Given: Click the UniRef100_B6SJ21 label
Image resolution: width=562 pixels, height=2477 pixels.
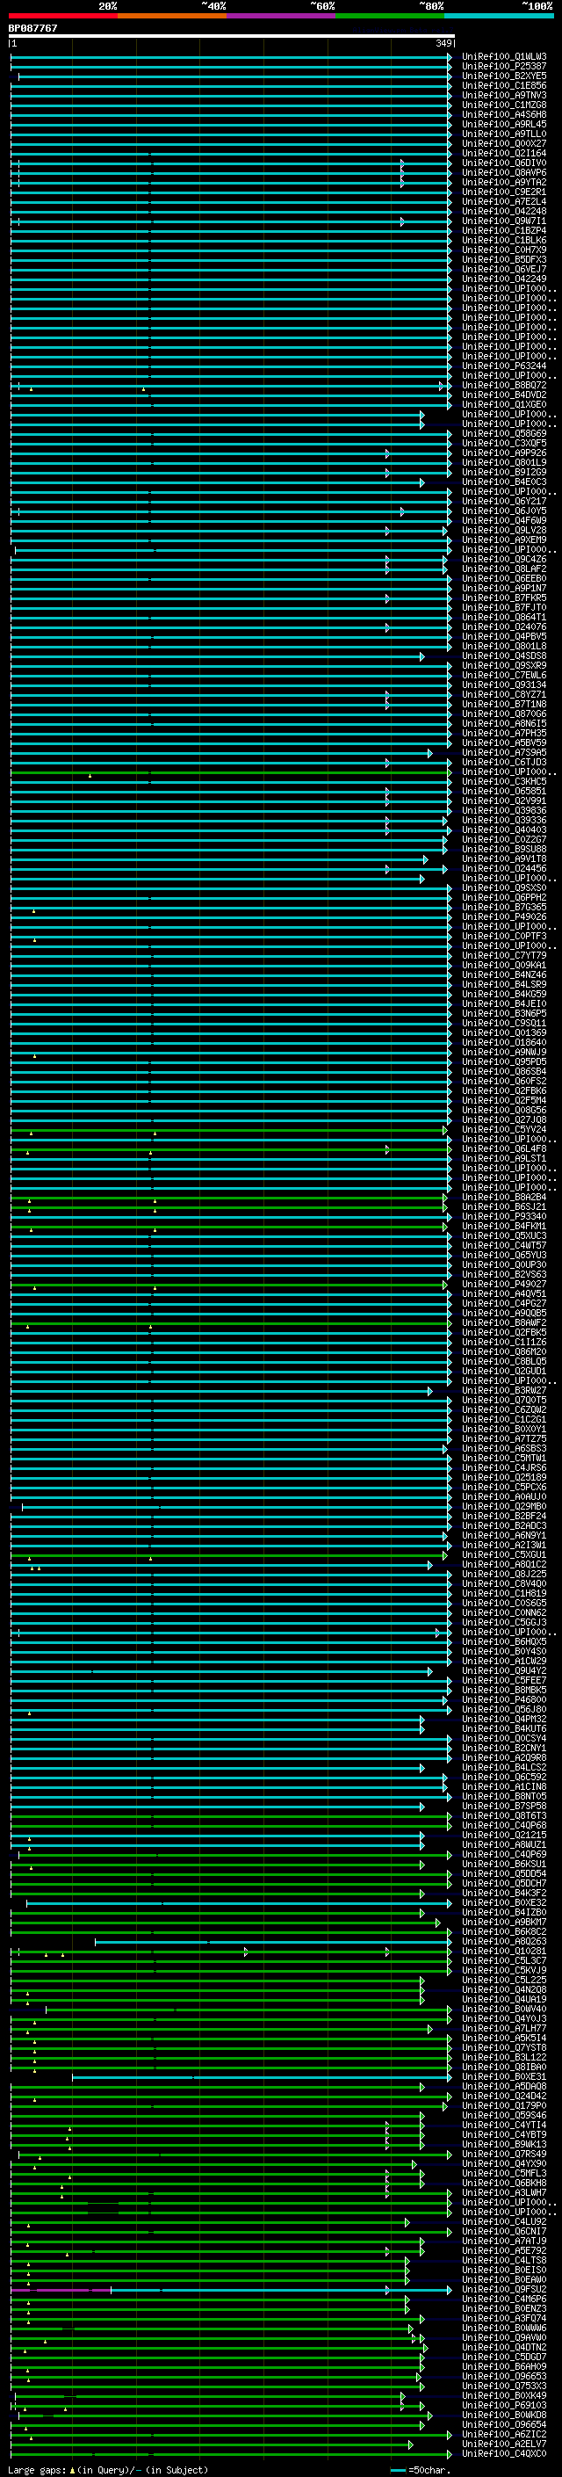Looking at the screenshot, I should 503,1206.
